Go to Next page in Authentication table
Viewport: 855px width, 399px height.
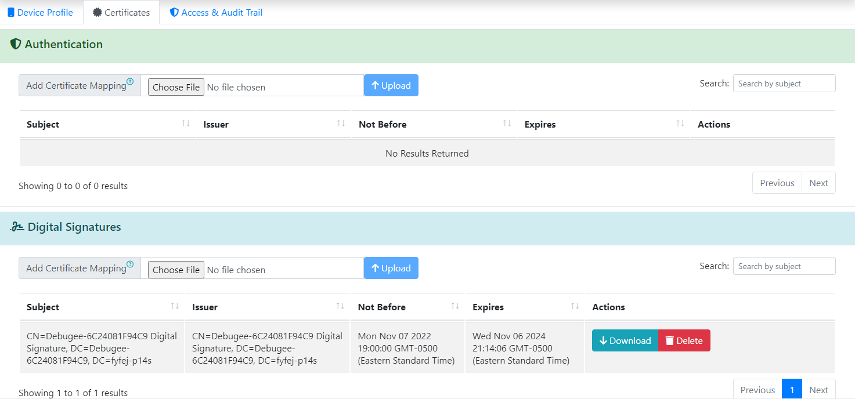pyautogui.click(x=818, y=183)
